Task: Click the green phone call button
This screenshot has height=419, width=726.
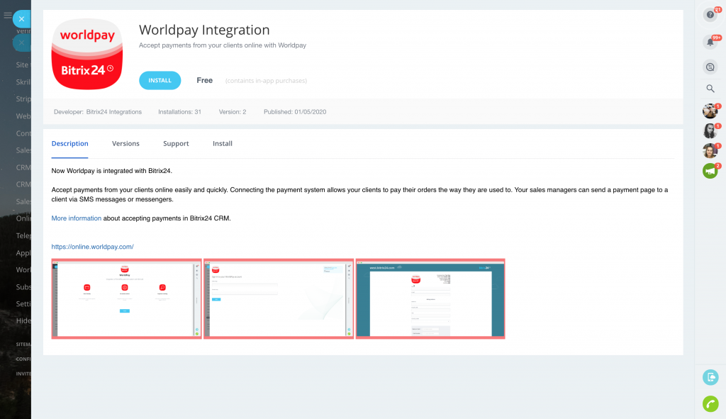Action: (710, 403)
